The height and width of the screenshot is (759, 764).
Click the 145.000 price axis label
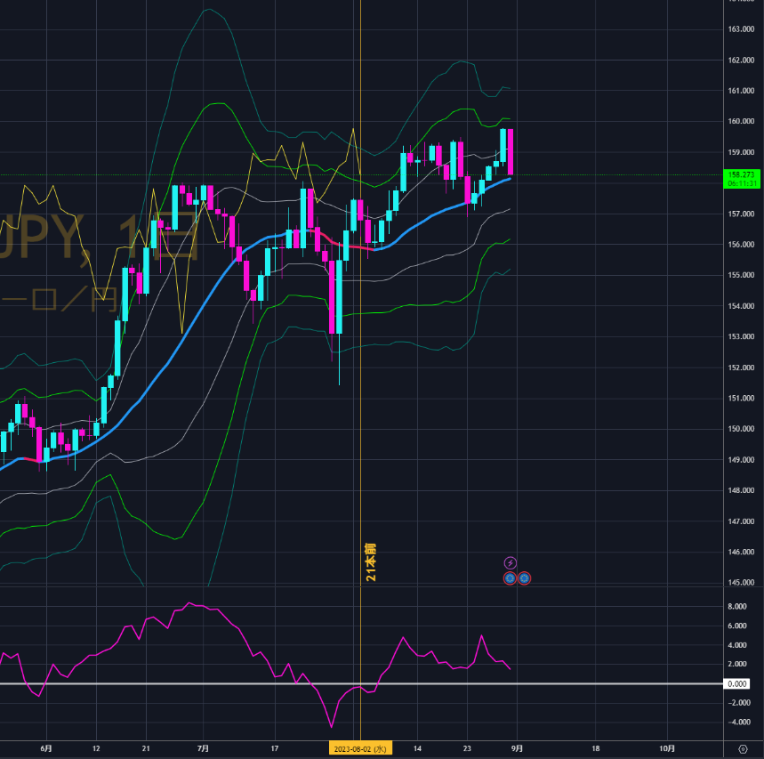741,583
